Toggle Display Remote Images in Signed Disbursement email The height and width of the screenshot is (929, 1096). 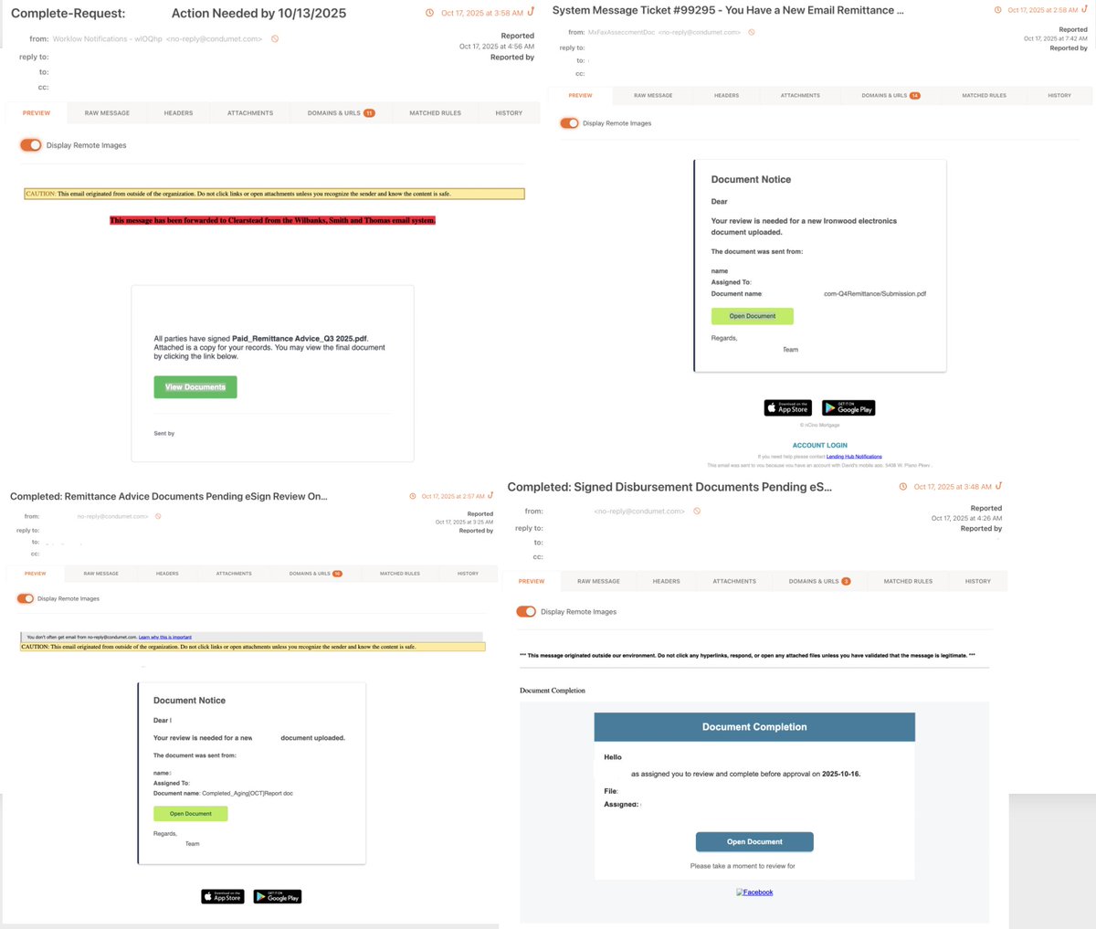[x=526, y=612]
